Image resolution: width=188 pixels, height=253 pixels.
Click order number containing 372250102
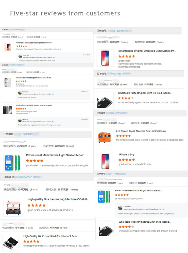click(120, 31)
